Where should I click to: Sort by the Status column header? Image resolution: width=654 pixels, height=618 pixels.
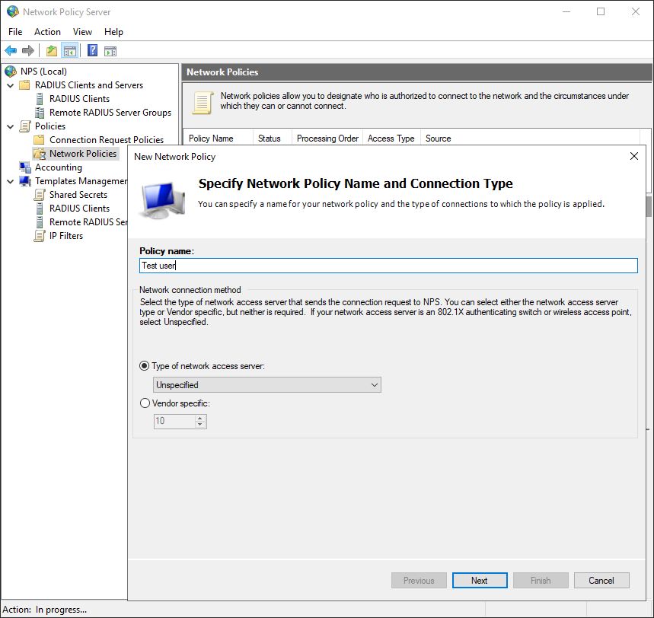[x=272, y=138]
